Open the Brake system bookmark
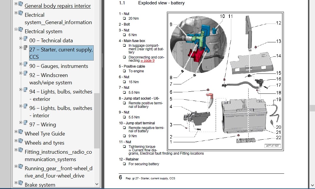Screen dimensions: 315x189 [x=40, y=185]
